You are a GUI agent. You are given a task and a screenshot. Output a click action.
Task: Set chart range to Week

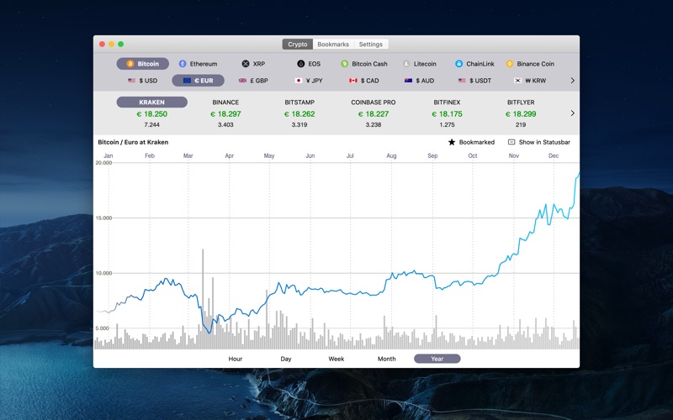point(336,359)
